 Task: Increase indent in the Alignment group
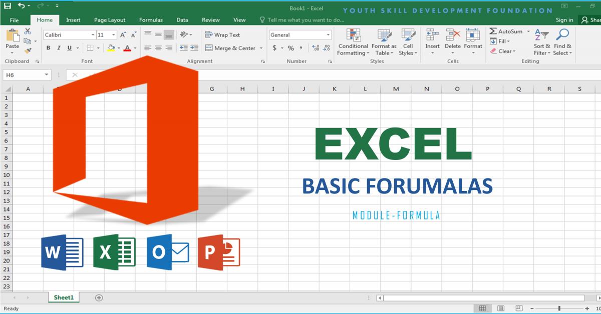pos(193,48)
